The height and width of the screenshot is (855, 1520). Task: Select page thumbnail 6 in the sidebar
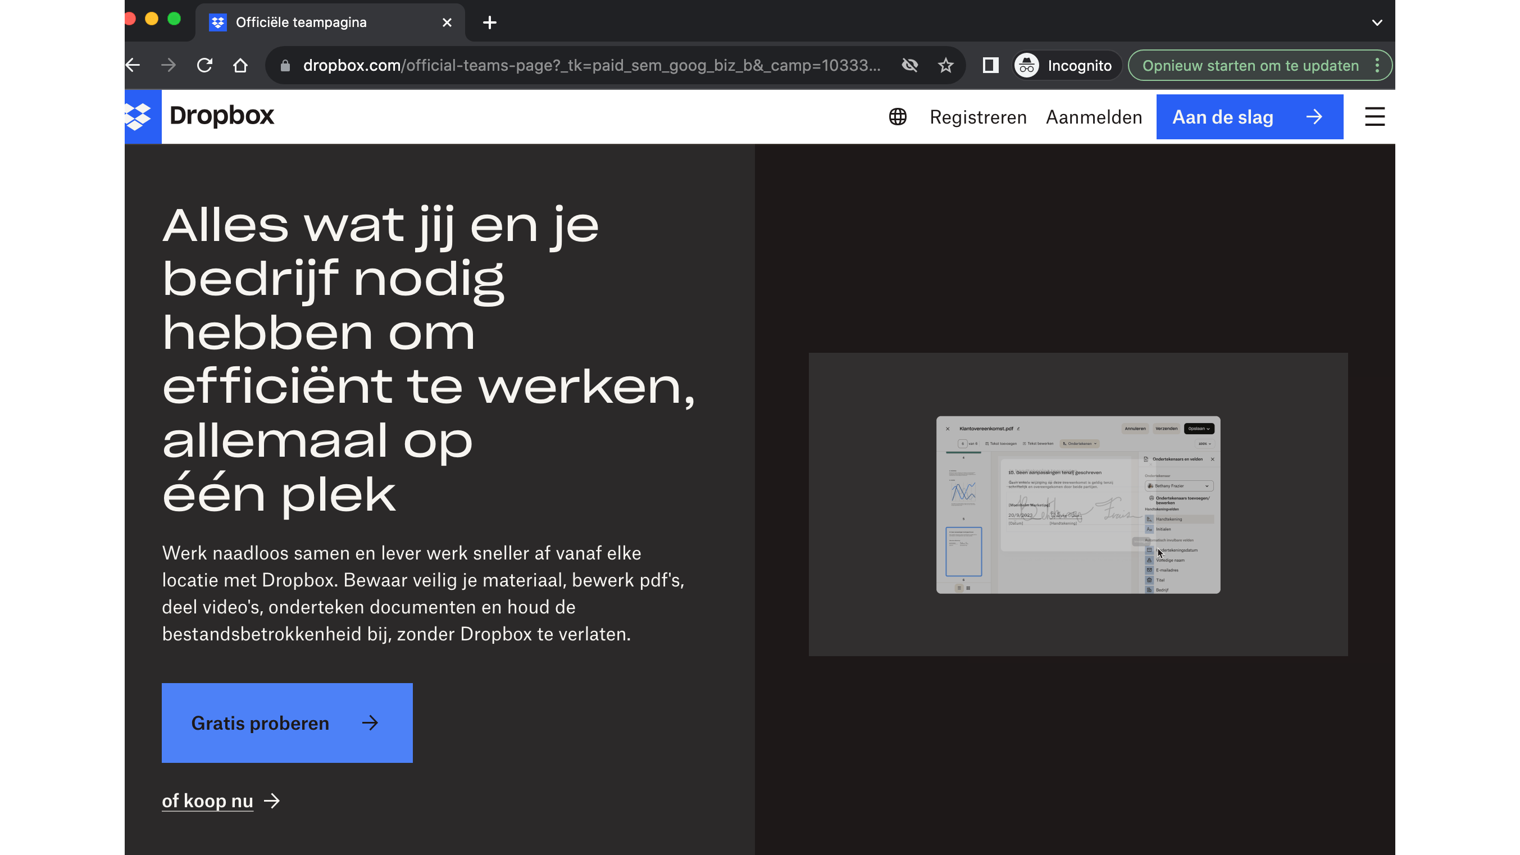[964, 552]
